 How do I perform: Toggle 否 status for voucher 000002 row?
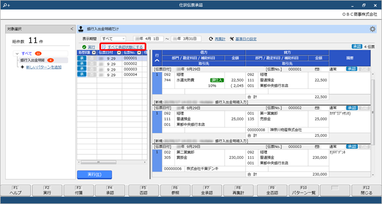click(92, 64)
